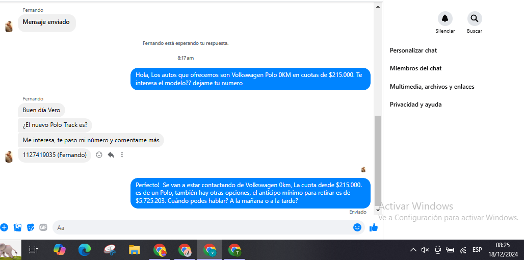Open the battery status tray icon
The image size is (524, 260).
pos(450,250)
